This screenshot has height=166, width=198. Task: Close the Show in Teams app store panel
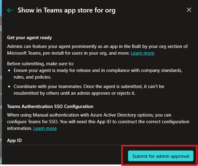pyautogui.click(x=189, y=10)
